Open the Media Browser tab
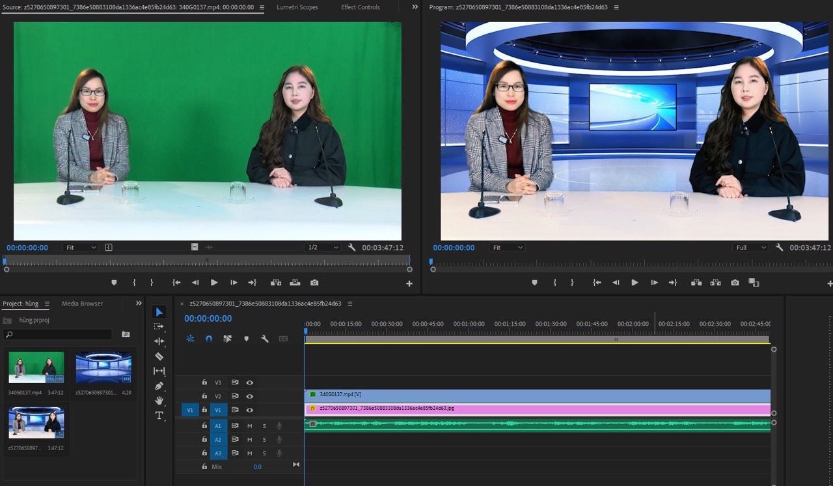This screenshot has height=486, width=833. (82, 304)
